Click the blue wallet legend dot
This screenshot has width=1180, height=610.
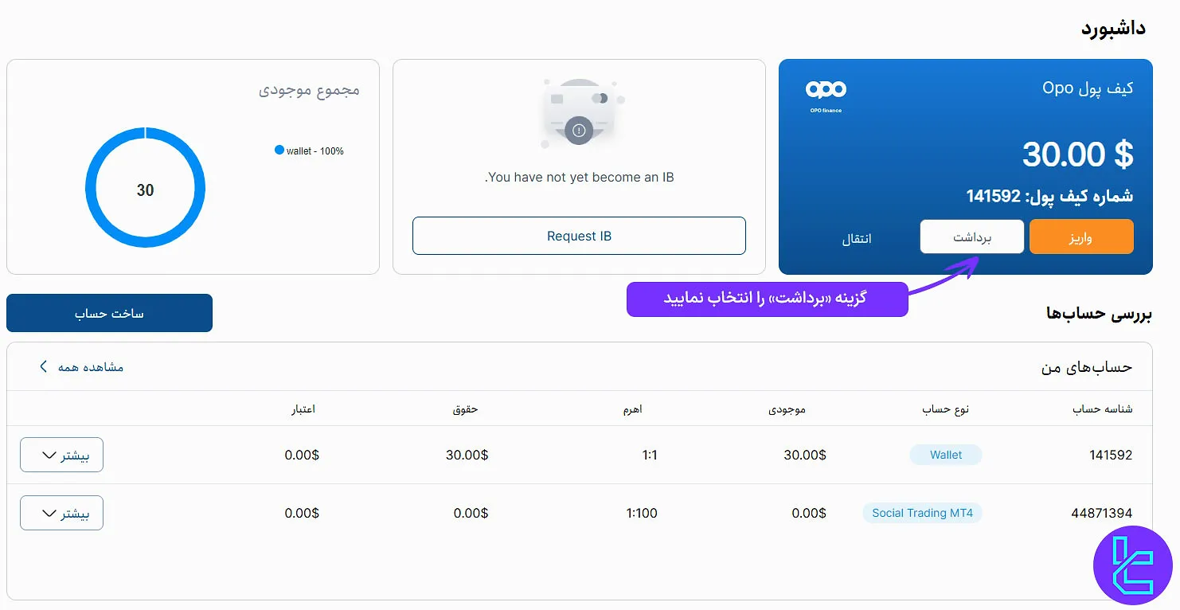(x=279, y=150)
